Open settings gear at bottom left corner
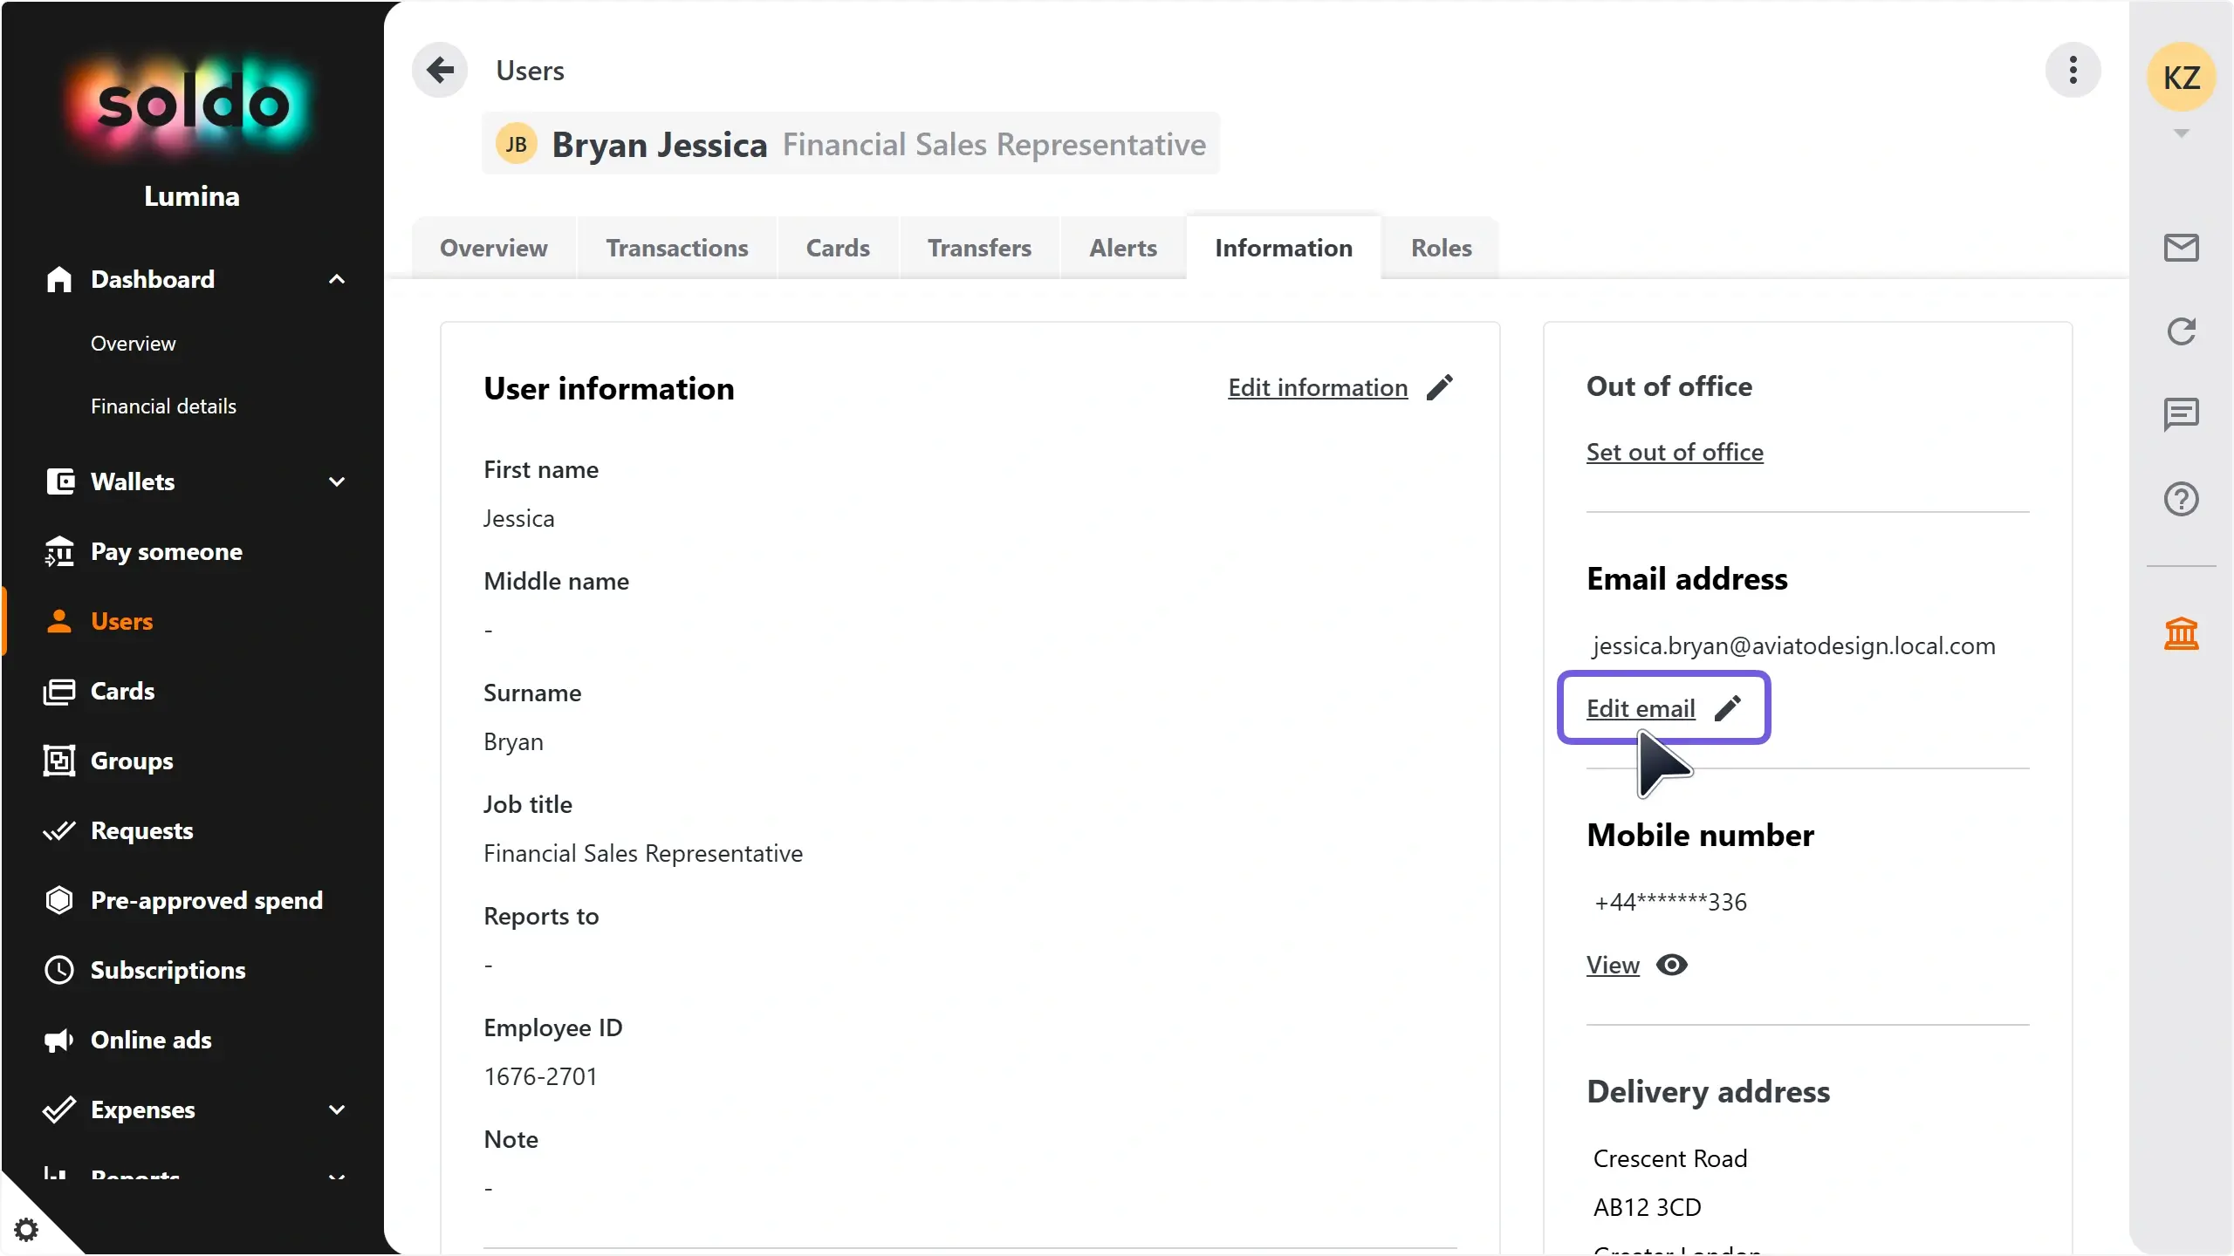The height and width of the screenshot is (1256, 2234). [x=26, y=1230]
